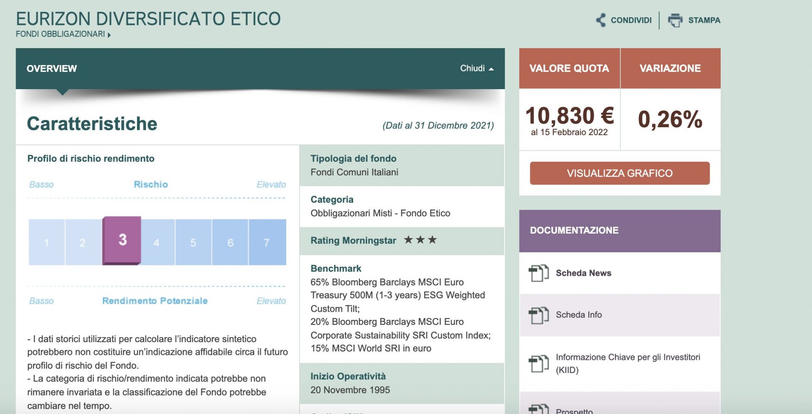Select risk level 2 box

(83, 242)
